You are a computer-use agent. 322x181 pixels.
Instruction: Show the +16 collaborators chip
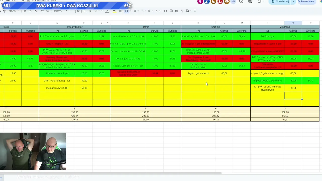click(x=233, y=2)
